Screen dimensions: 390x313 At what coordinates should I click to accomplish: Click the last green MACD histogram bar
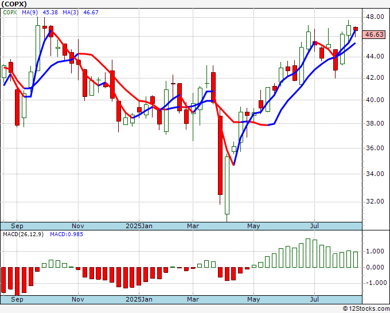click(356, 260)
